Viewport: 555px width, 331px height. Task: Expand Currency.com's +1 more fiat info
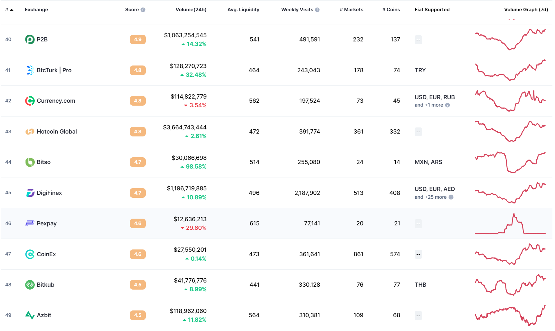click(x=447, y=105)
